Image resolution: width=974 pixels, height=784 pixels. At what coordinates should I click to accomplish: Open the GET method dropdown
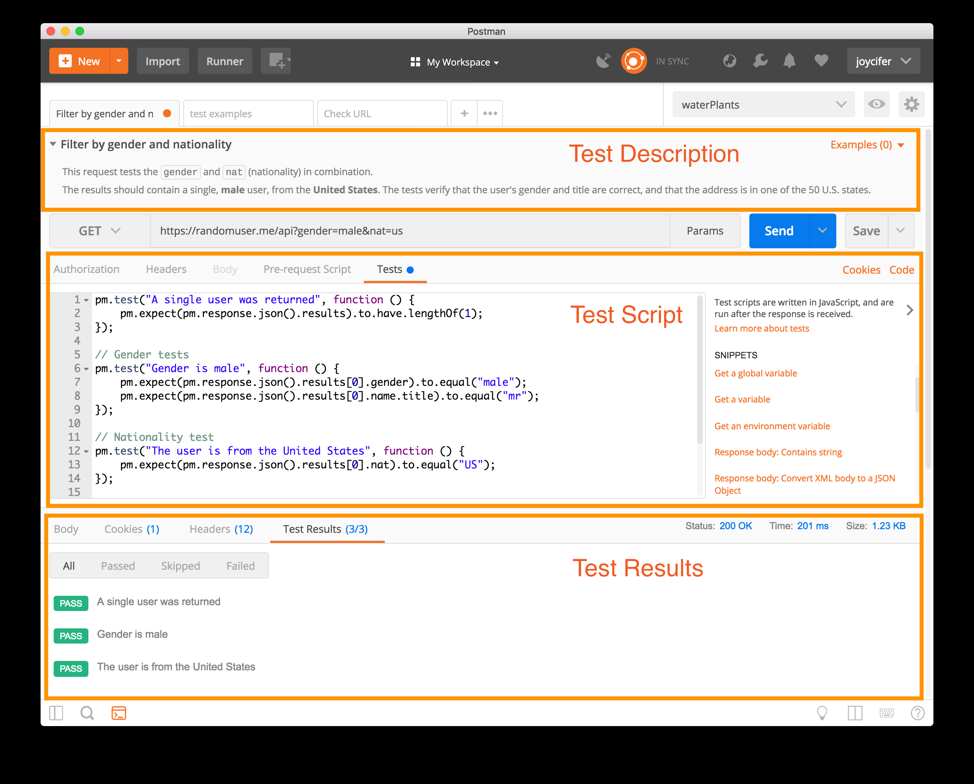pyautogui.click(x=100, y=231)
